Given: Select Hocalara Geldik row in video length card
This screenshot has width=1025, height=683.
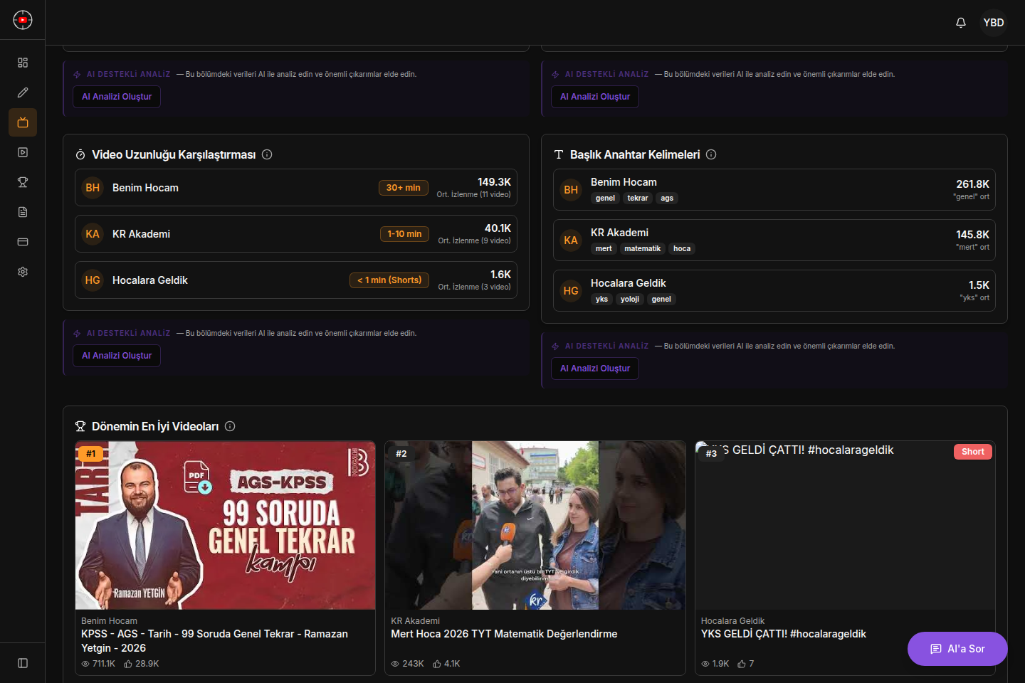Looking at the screenshot, I should coord(296,280).
